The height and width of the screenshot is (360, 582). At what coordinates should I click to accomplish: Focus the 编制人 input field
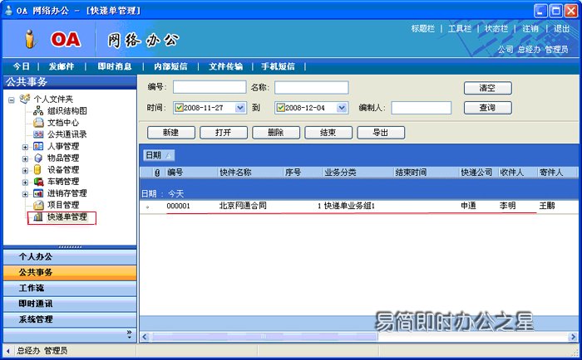[x=422, y=108]
